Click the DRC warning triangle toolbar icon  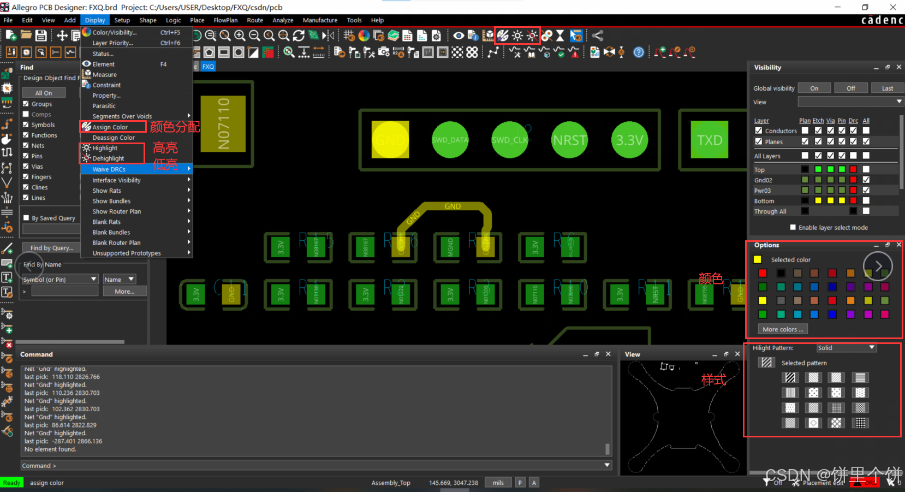(574, 52)
